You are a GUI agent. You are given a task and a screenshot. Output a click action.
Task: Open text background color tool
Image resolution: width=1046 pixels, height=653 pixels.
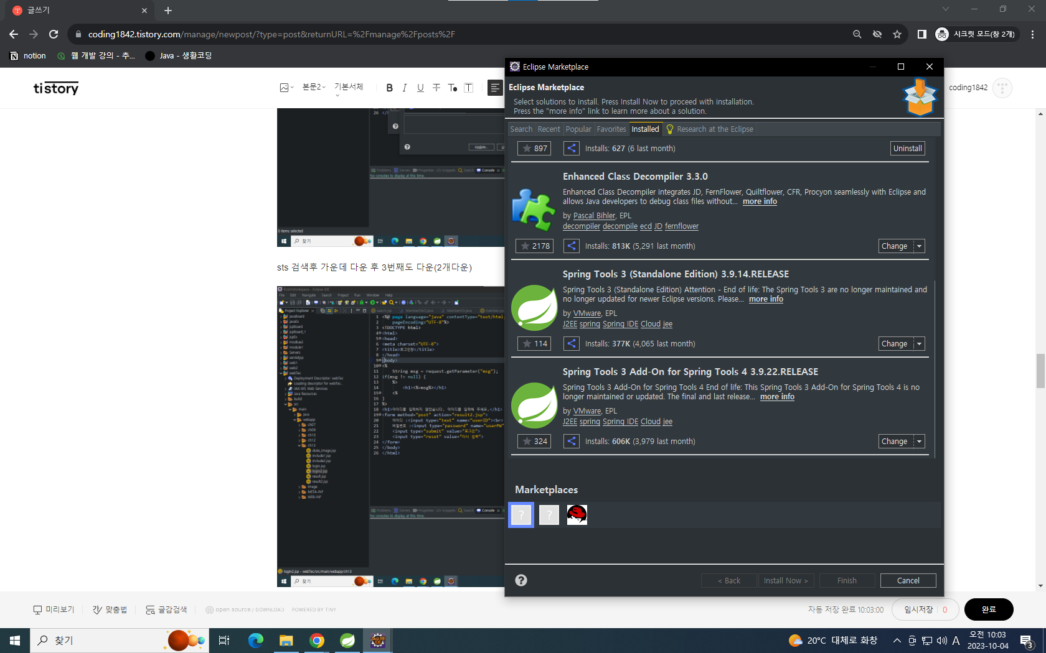[x=469, y=88]
